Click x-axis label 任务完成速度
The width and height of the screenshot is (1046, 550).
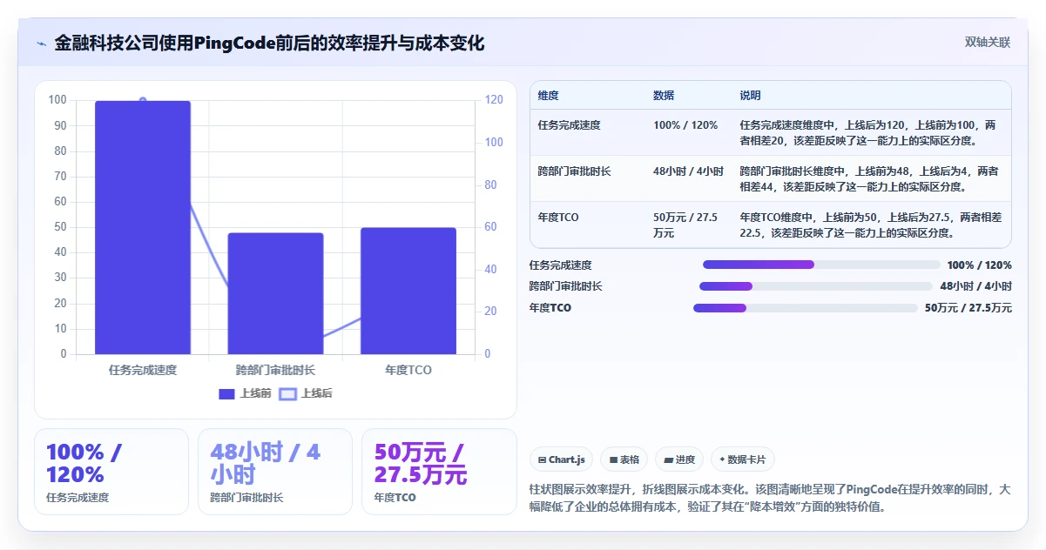(143, 370)
